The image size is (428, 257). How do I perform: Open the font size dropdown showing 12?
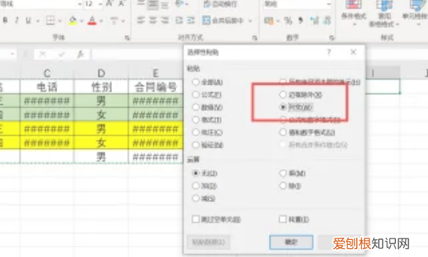100,4
